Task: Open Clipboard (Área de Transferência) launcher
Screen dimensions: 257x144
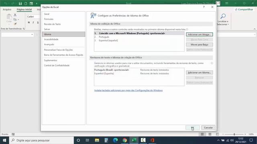Action: click(x=24, y=29)
